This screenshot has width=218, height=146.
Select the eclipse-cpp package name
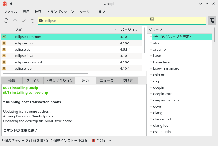pyautogui.click(x=24, y=43)
